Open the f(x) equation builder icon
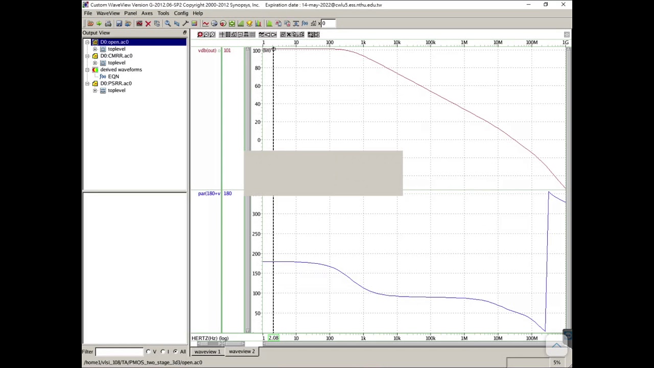The width and height of the screenshot is (654, 368). pyautogui.click(x=305, y=23)
